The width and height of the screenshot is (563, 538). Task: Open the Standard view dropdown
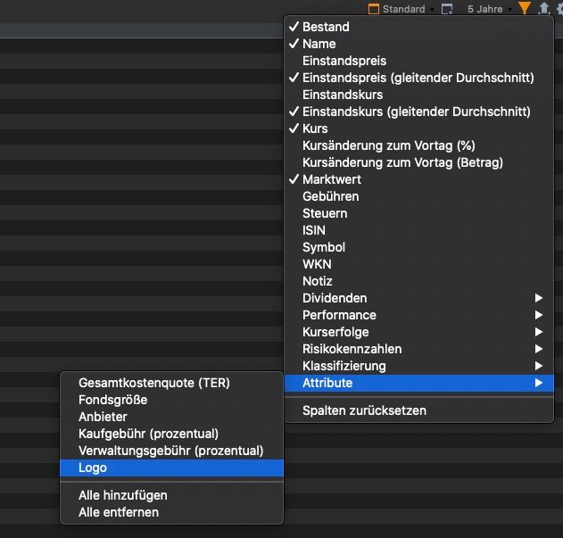click(x=406, y=9)
